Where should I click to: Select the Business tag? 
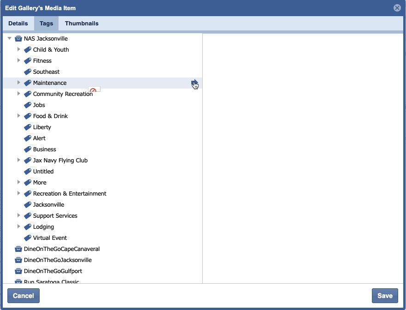tap(44, 149)
